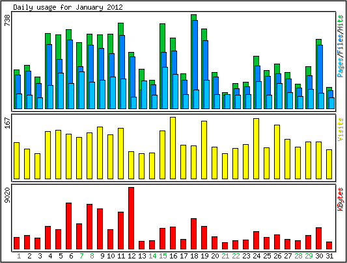
Task: Click day 28 on the x-axis
Action: tap(298, 256)
